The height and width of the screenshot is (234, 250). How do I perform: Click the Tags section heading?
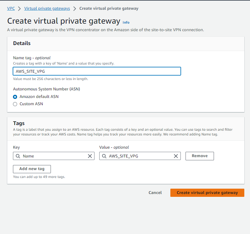[x=19, y=123]
